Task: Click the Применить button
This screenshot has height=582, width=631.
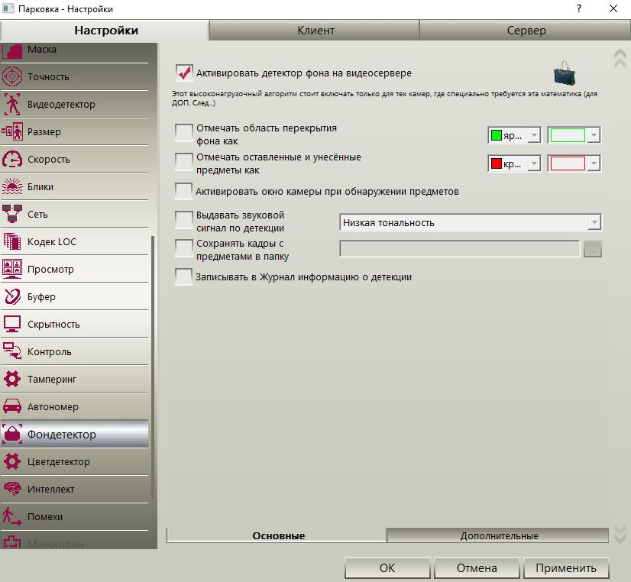Action: pos(566,567)
